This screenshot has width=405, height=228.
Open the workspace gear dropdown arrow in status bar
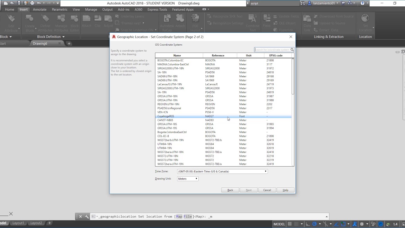click(x=367, y=224)
